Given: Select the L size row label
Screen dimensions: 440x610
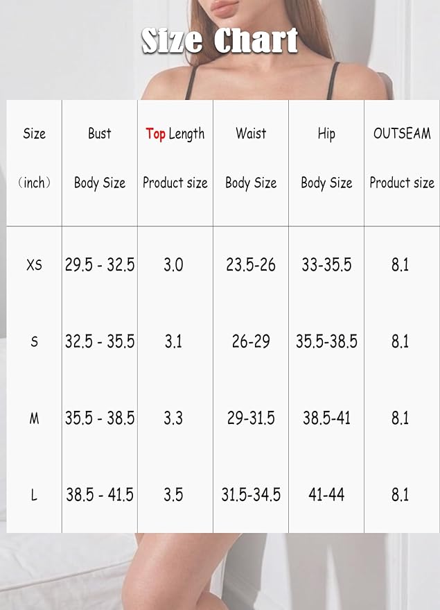Looking at the screenshot, I should tap(34, 495).
